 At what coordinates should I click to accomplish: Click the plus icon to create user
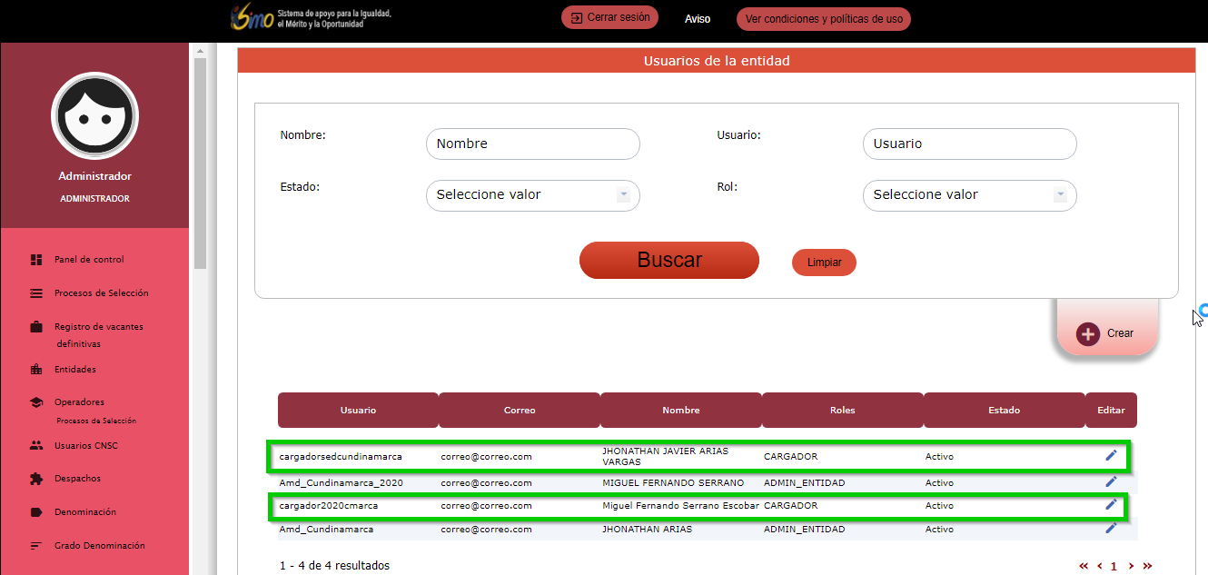(x=1088, y=333)
